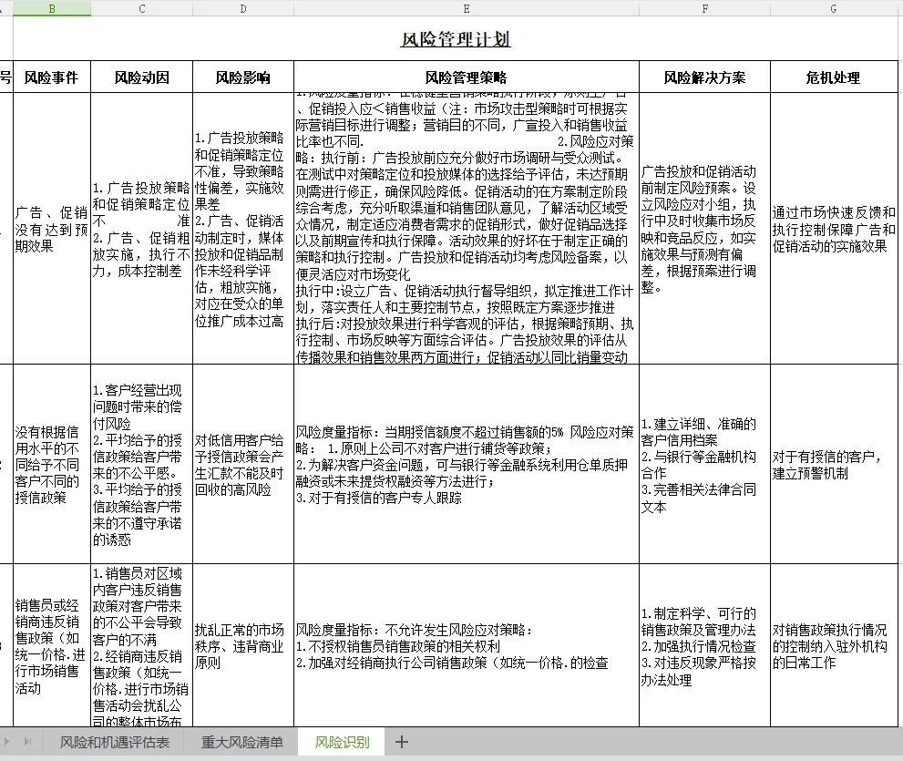The image size is (903, 761).
Task: Select cell 风险度量指标：不允许发生风险应对策略
Action: (467, 646)
